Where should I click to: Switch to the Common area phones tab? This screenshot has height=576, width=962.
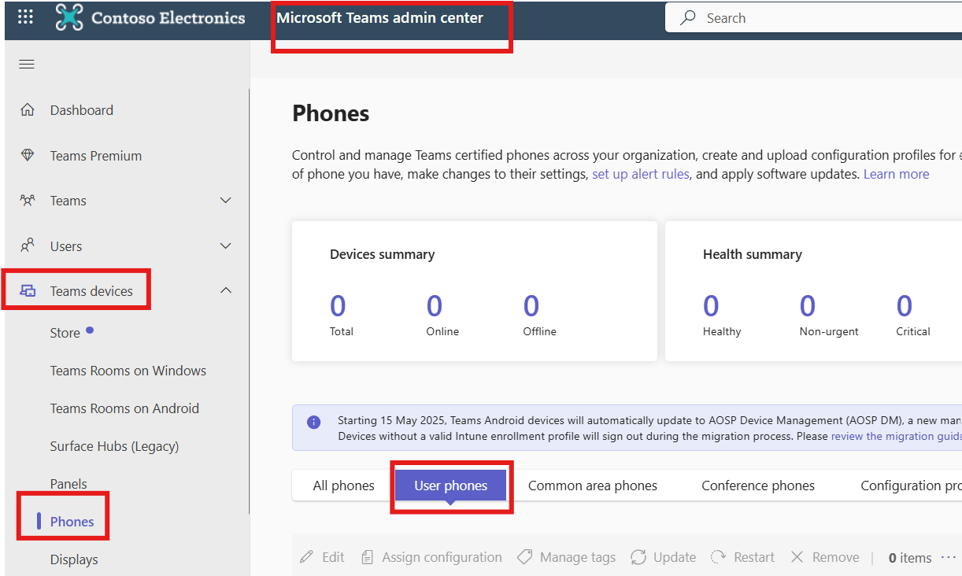(x=593, y=486)
